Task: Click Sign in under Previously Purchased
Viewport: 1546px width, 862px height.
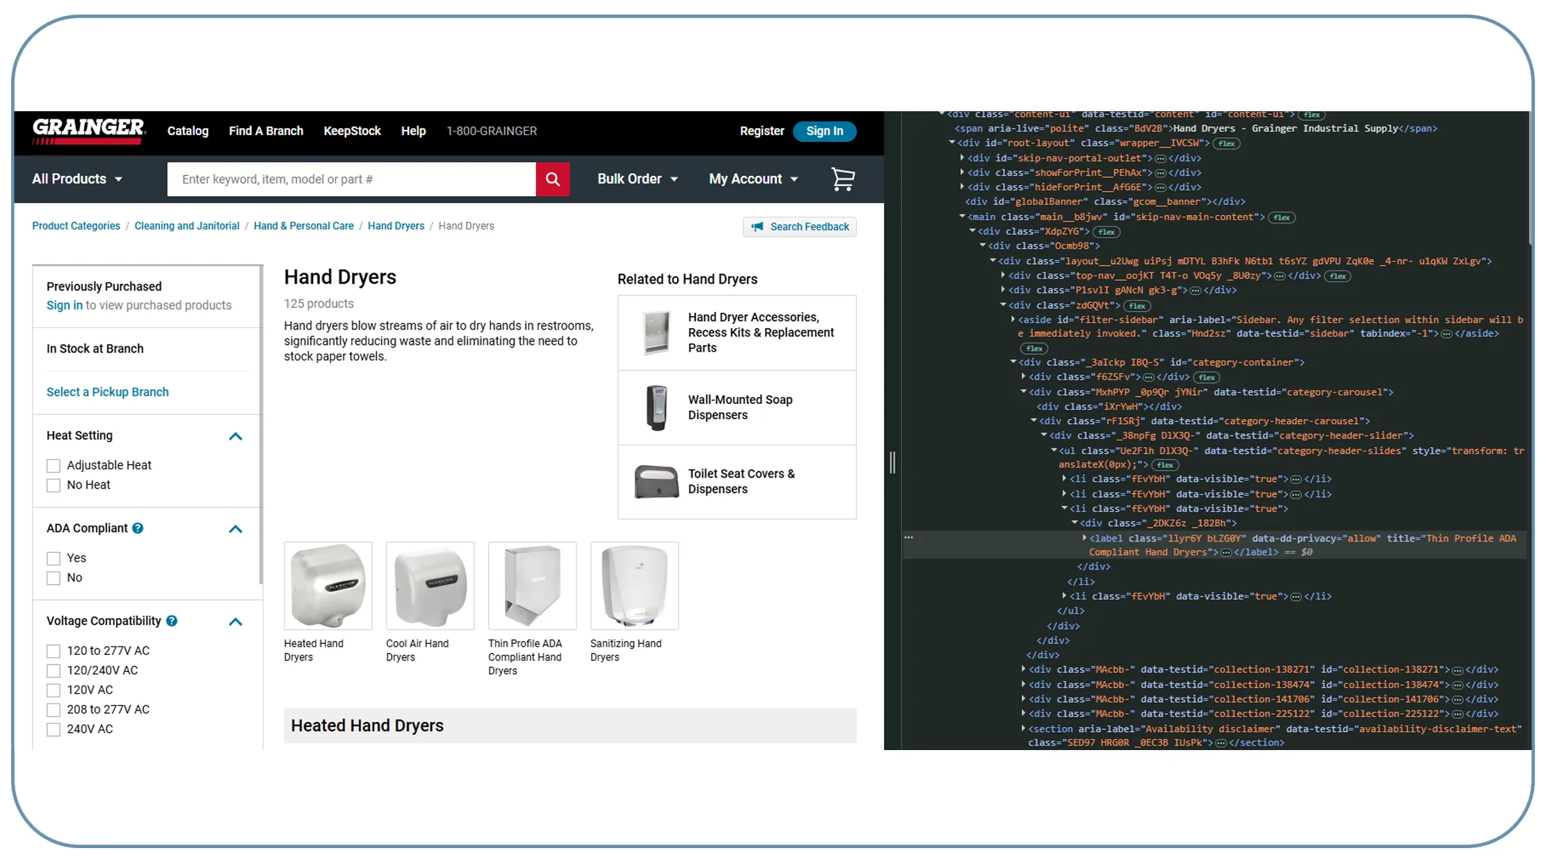Action: coord(65,305)
